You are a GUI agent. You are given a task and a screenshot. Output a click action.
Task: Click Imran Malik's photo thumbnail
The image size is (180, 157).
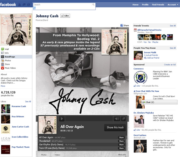pos(138,55)
